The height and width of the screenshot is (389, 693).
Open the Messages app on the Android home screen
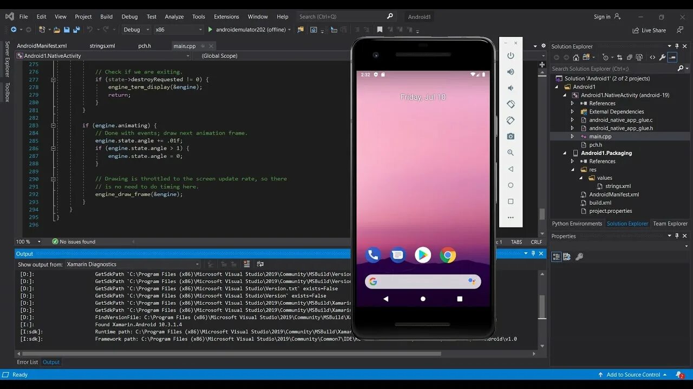tap(398, 255)
